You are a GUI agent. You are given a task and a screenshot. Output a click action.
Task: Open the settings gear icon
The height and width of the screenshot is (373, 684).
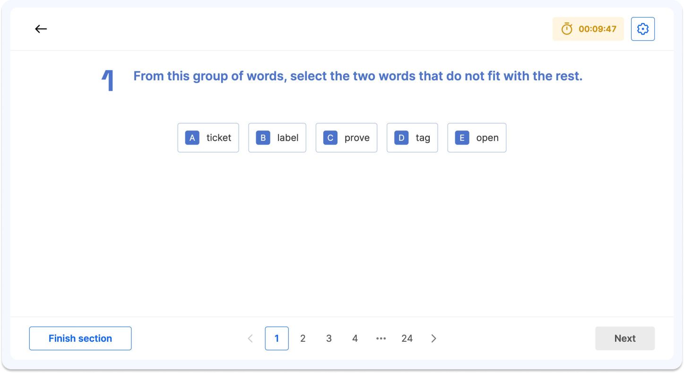[642, 28]
